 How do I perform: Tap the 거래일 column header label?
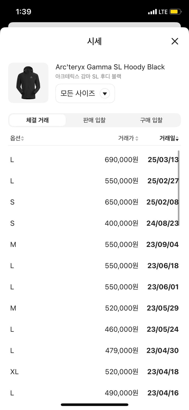click(x=167, y=138)
